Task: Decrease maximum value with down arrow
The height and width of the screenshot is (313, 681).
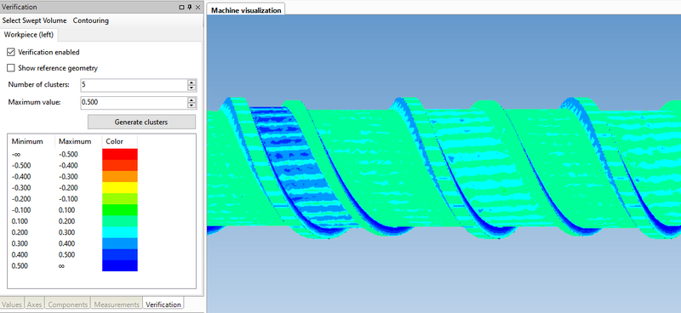Action: (192, 105)
